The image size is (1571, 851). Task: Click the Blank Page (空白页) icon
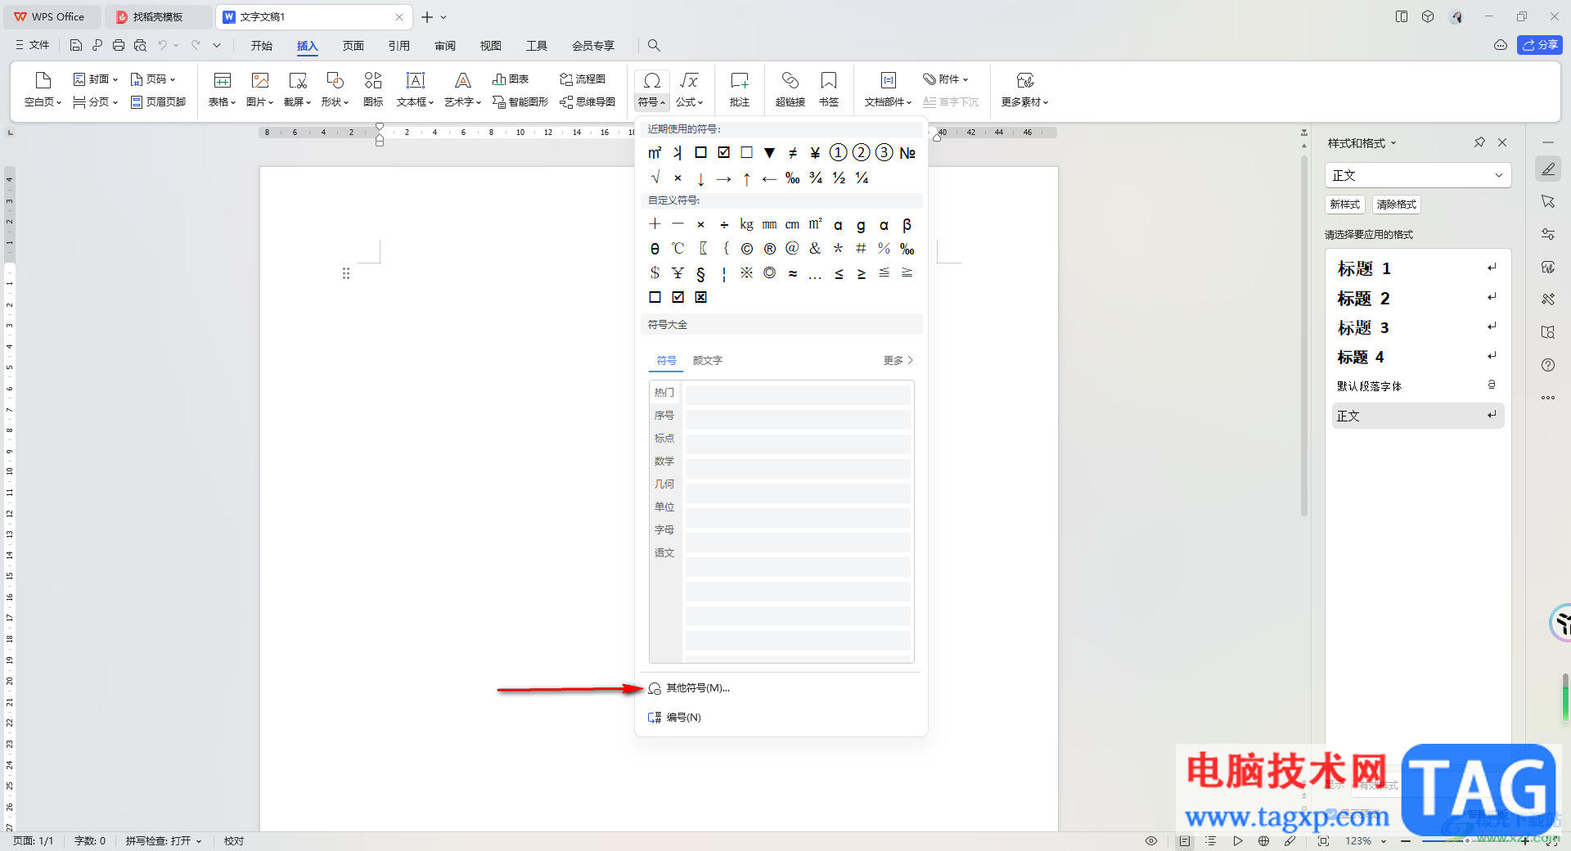pos(43,90)
